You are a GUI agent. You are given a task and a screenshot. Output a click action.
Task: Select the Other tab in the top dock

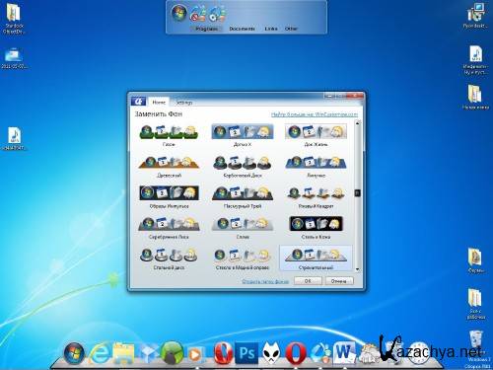291,29
